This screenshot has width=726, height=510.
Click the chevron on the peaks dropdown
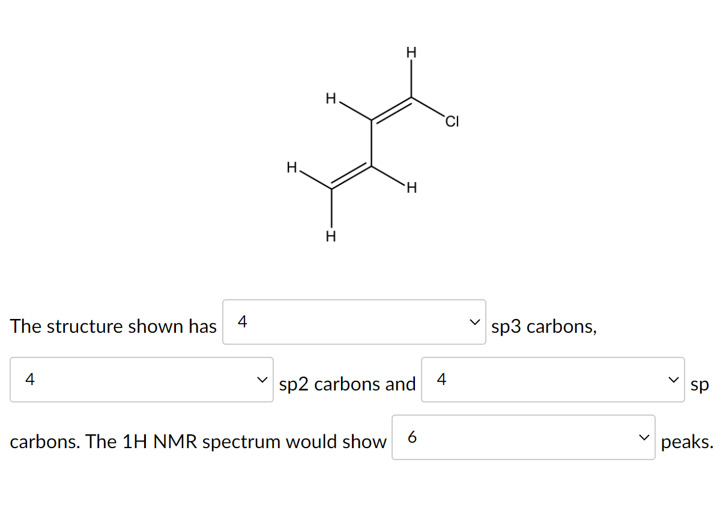[645, 437]
